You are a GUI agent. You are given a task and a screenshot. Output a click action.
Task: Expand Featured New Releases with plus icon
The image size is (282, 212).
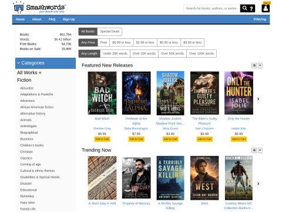(260, 65)
